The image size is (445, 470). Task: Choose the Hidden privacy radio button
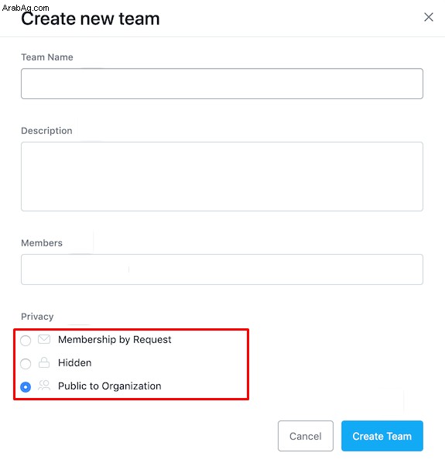pos(26,364)
